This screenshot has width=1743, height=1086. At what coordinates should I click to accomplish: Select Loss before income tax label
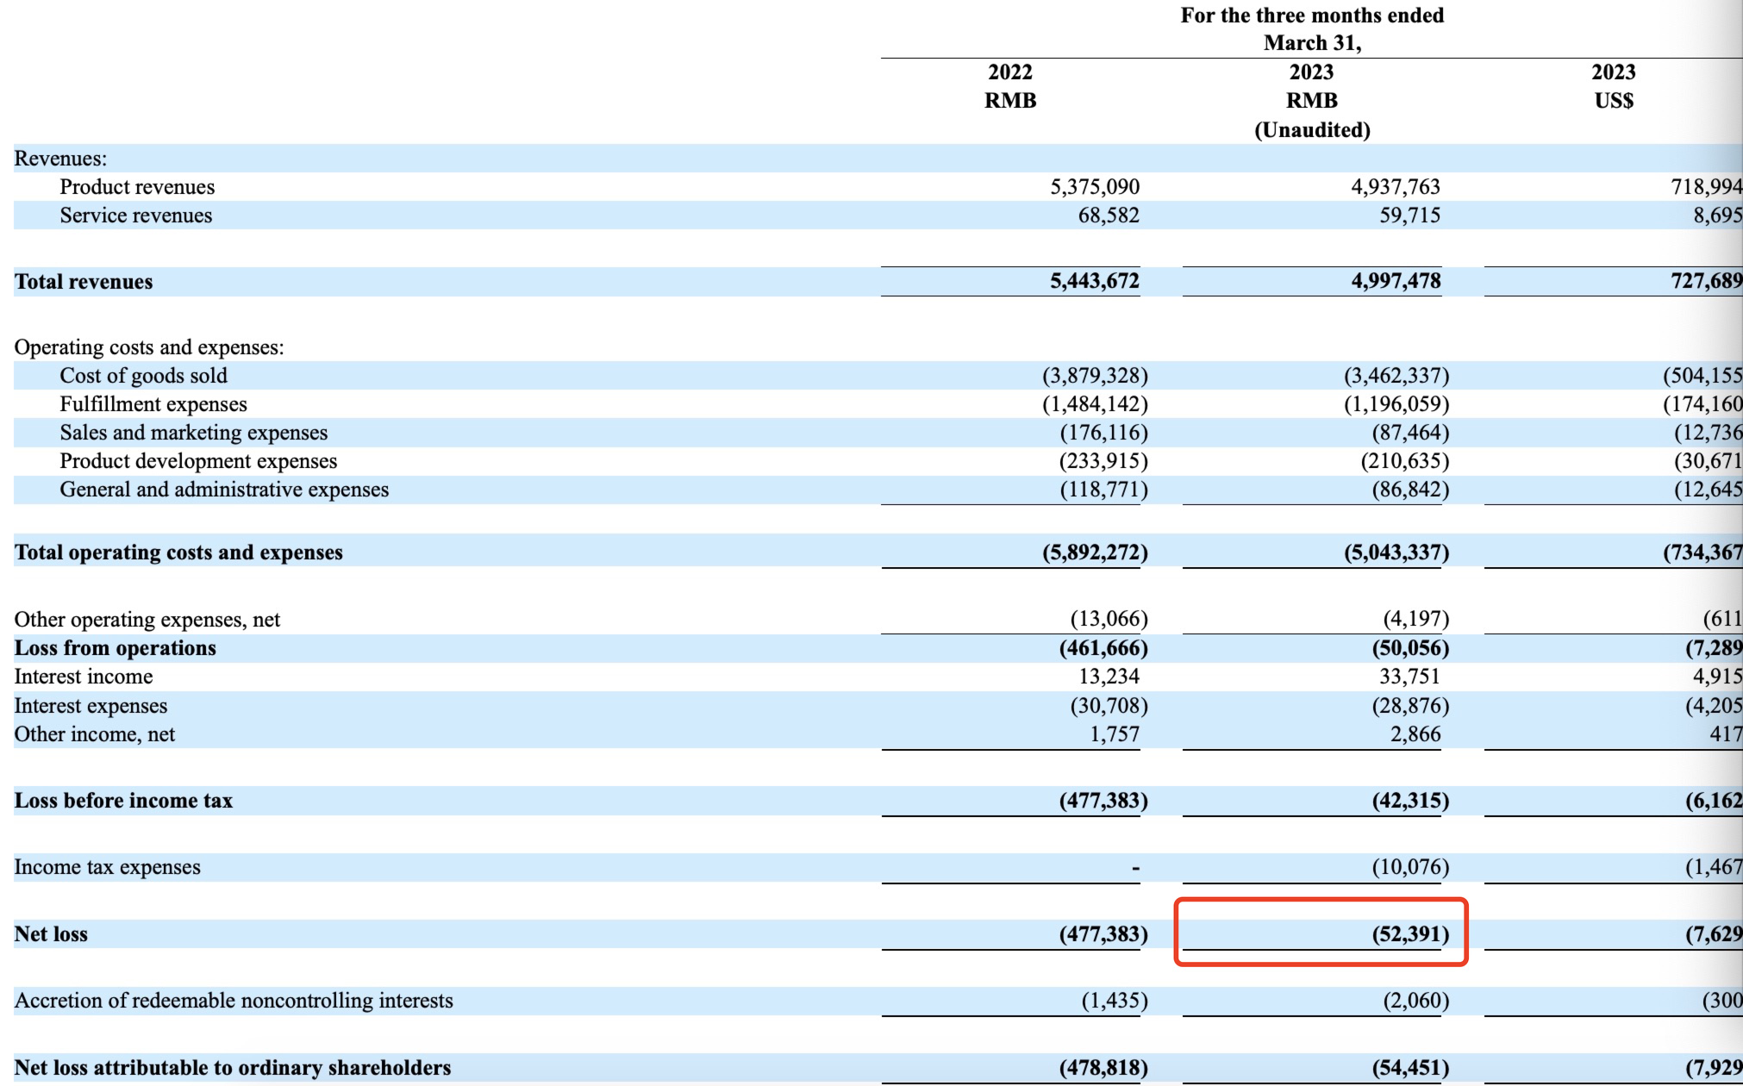123,800
